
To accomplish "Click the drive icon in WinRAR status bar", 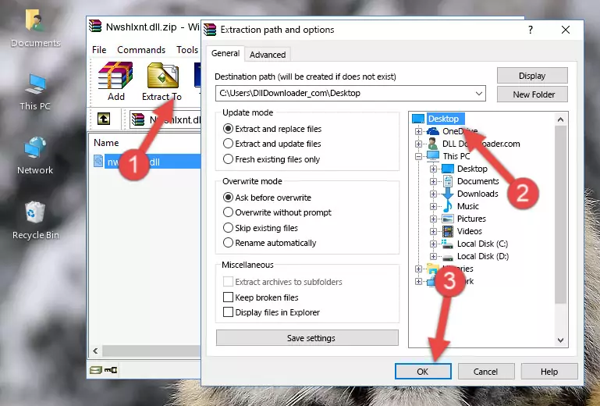I will 96,369.
